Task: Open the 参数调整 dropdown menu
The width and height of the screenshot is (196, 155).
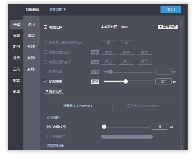Action: 57,9
